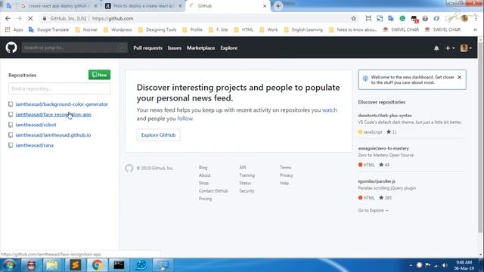Open the aneagoie/zero-to-mastery repository
The height and width of the screenshot is (272, 484).
pos(383,148)
